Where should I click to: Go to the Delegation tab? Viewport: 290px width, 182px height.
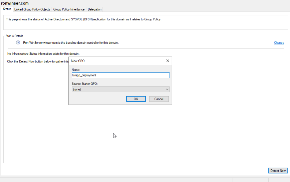94,9
